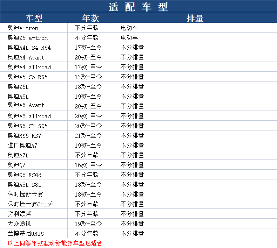Click 20款-至今 in the 奥迪A6 Avant row
This screenshot has height=248, width=277.
(88, 106)
